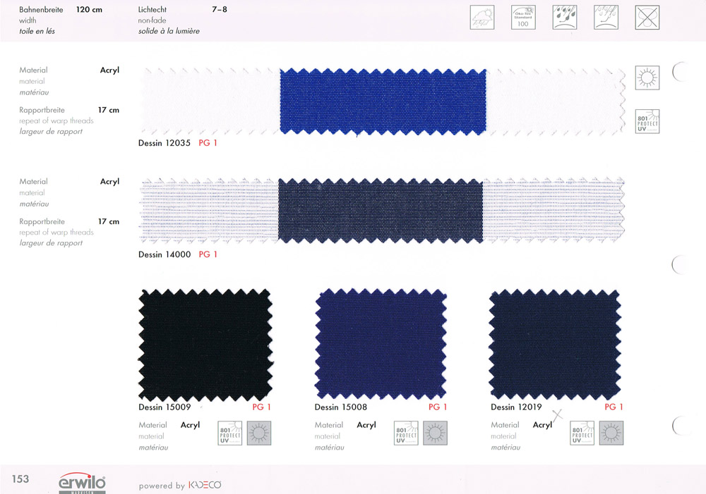The width and height of the screenshot is (706, 494).
Task: Click 'Acryl' in the Dessin 14000 material block
Action: (x=110, y=182)
